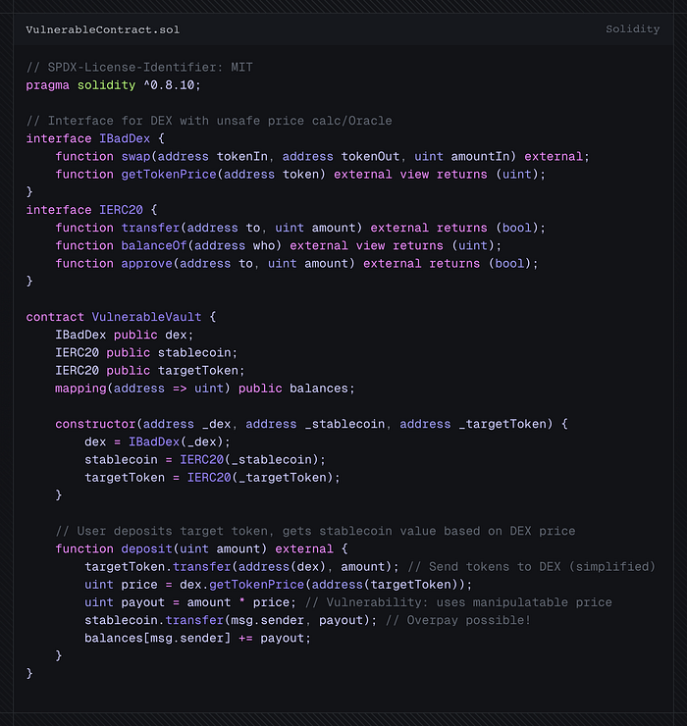The height and width of the screenshot is (726, 687).
Task: Click the 'Vulnerability: uses manipulatable price' comment
Action: pyautogui.click(x=458, y=602)
